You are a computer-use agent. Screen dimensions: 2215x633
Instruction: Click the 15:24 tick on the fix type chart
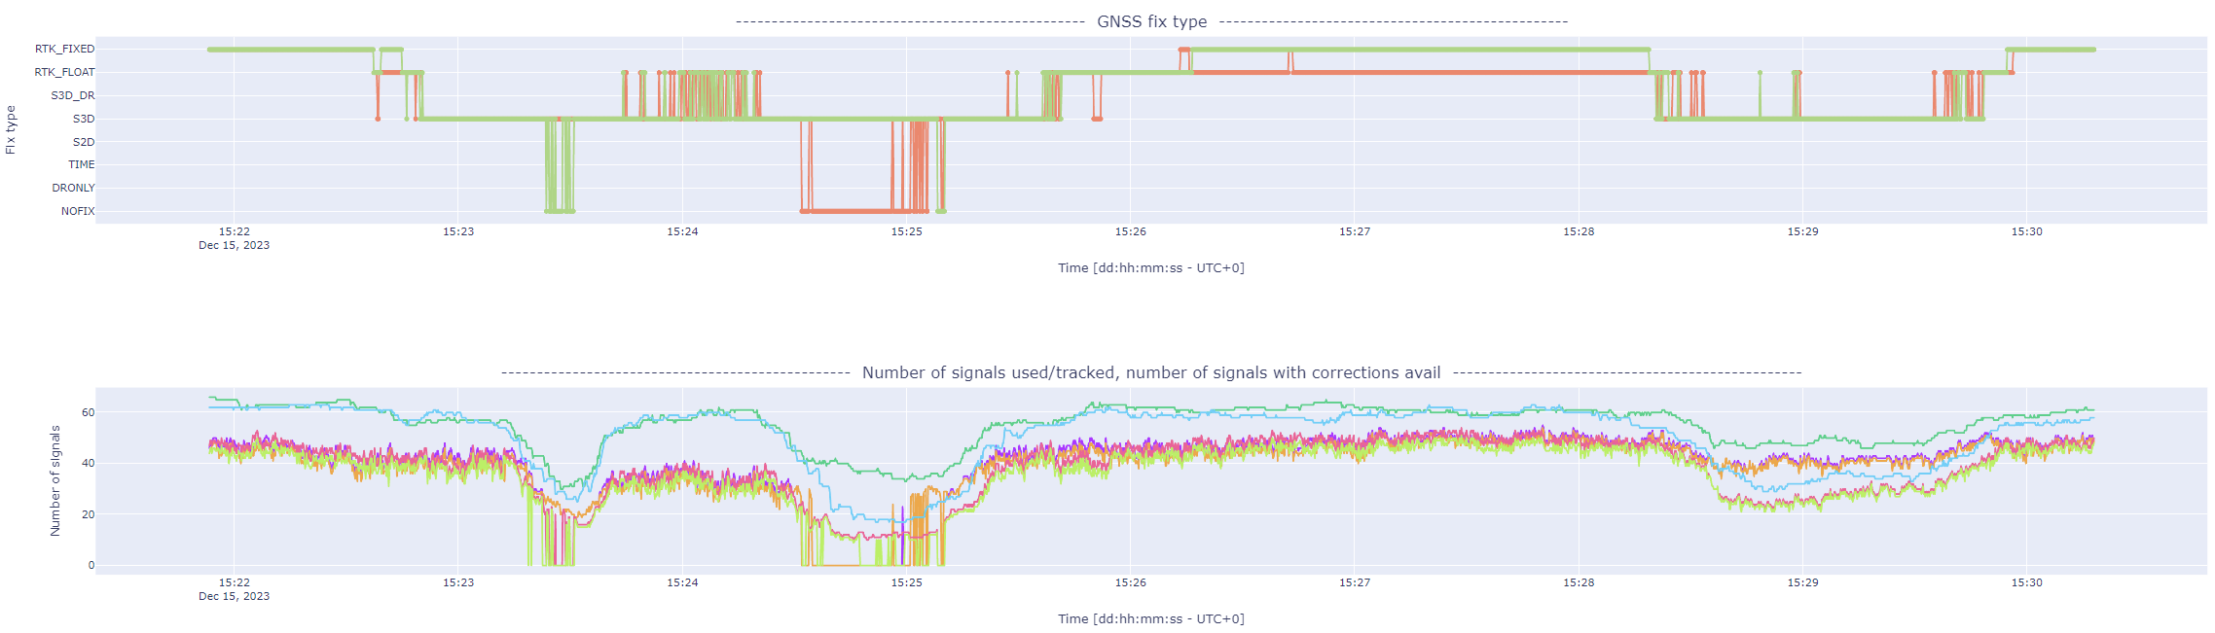coord(682,231)
